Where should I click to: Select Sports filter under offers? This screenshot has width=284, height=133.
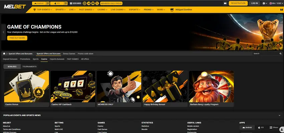(x=35, y=59)
